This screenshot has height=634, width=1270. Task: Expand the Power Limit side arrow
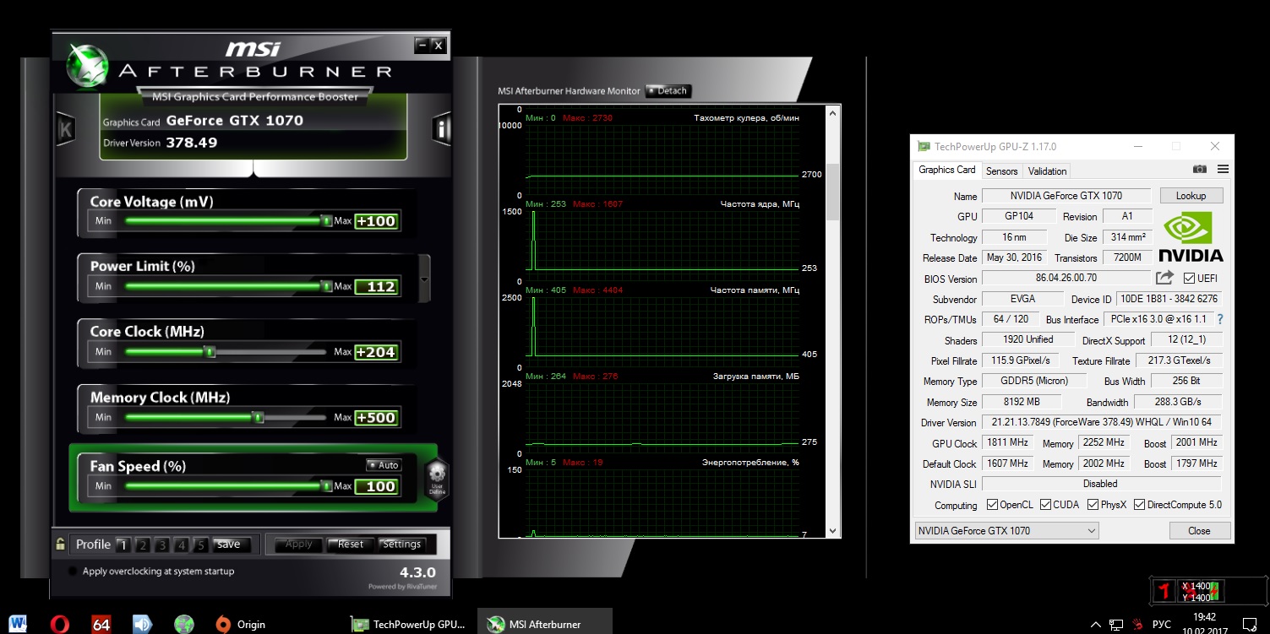424,279
